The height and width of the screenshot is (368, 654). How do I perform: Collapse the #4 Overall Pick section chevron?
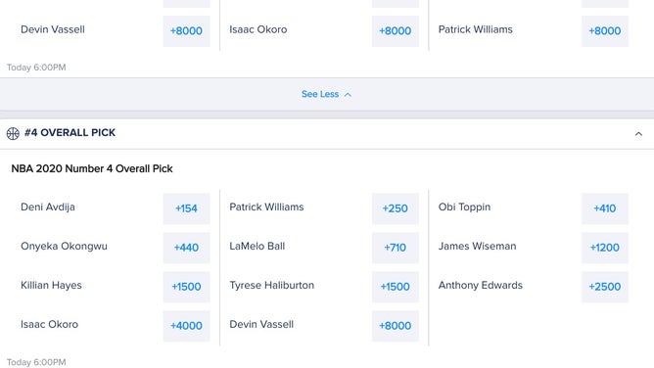[x=638, y=134]
